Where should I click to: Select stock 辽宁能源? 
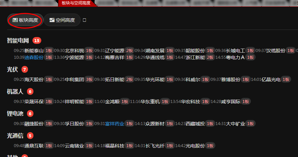115,51
